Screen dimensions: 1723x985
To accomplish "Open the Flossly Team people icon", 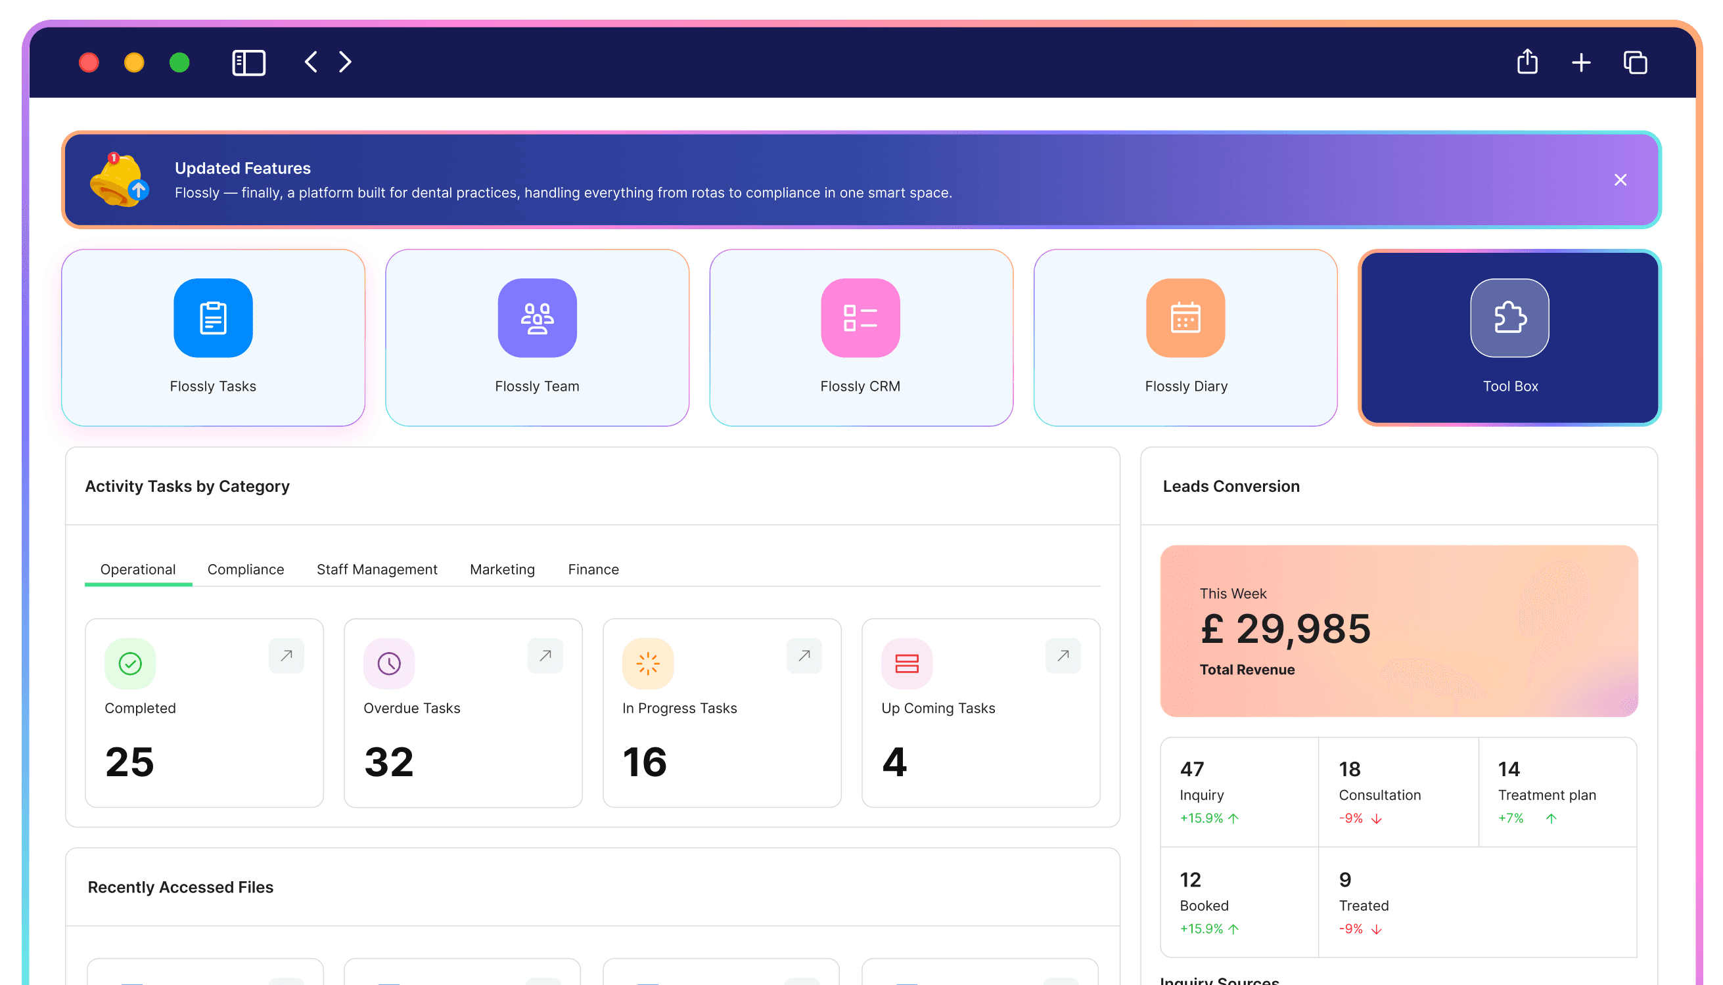I will (x=537, y=318).
